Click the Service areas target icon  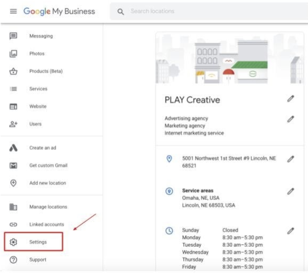tap(169, 191)
